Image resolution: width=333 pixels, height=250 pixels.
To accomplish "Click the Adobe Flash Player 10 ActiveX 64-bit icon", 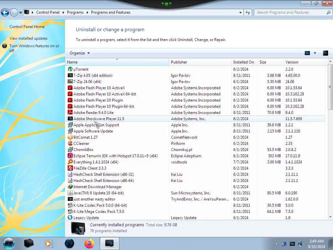I will point(70,94).
